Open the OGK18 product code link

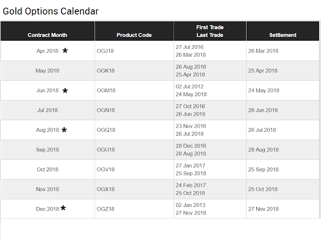coord(106,71)
